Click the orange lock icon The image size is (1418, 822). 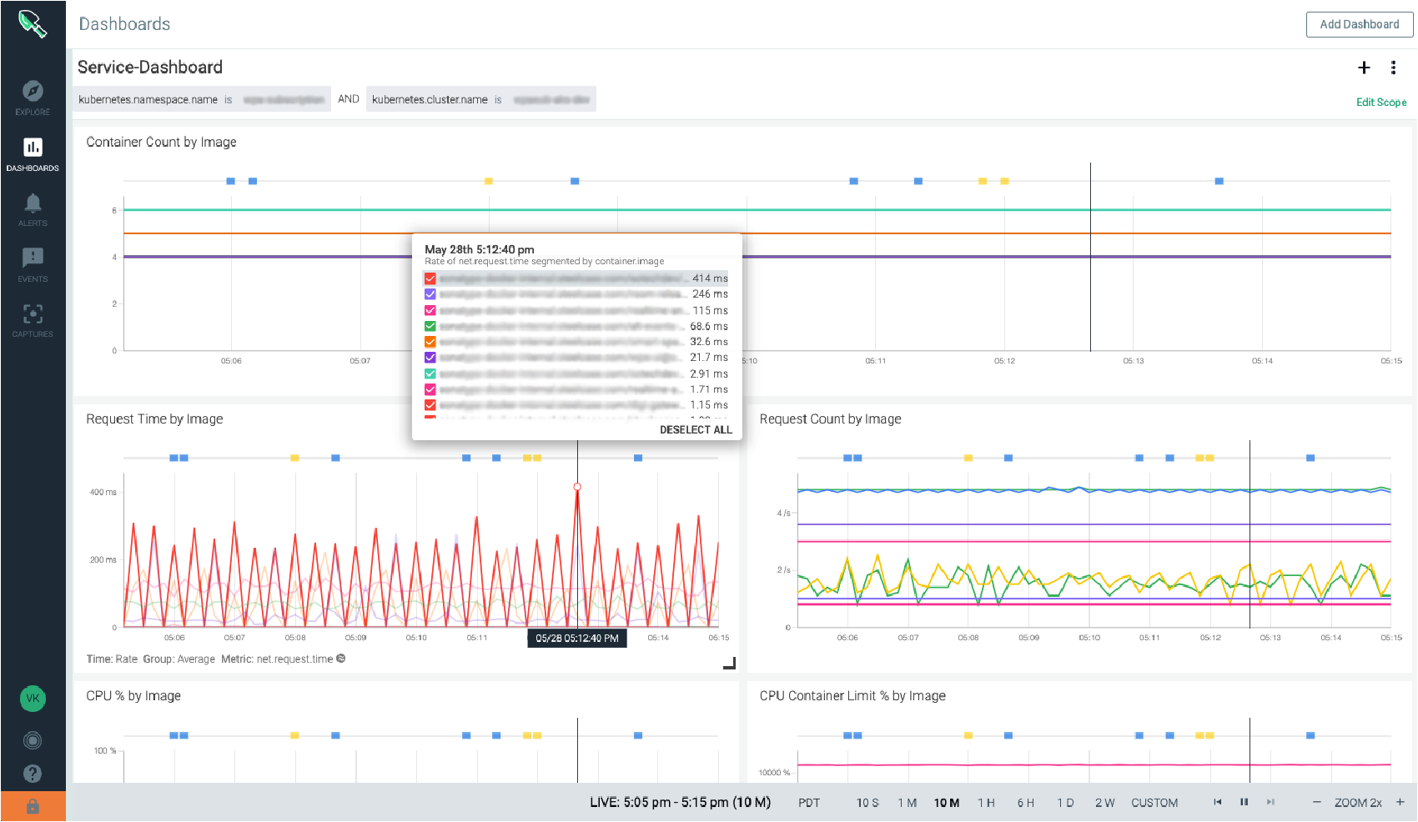pos(33,806)
